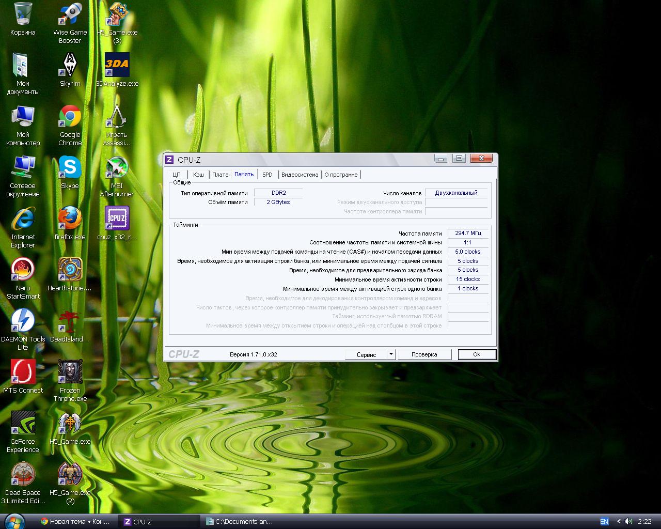Close the CPU-Z window

tap(481, 159)
